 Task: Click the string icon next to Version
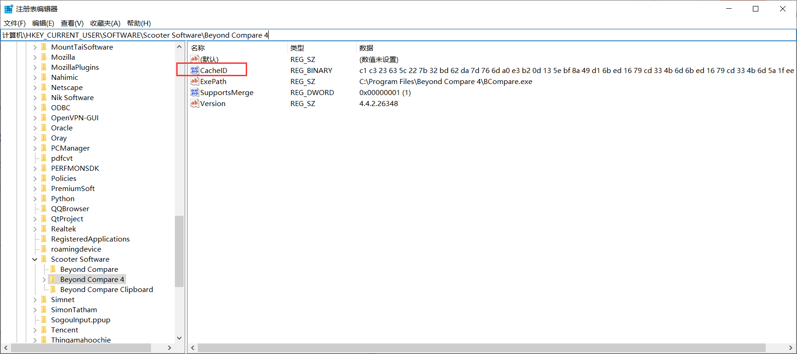(x=195, y=103)
